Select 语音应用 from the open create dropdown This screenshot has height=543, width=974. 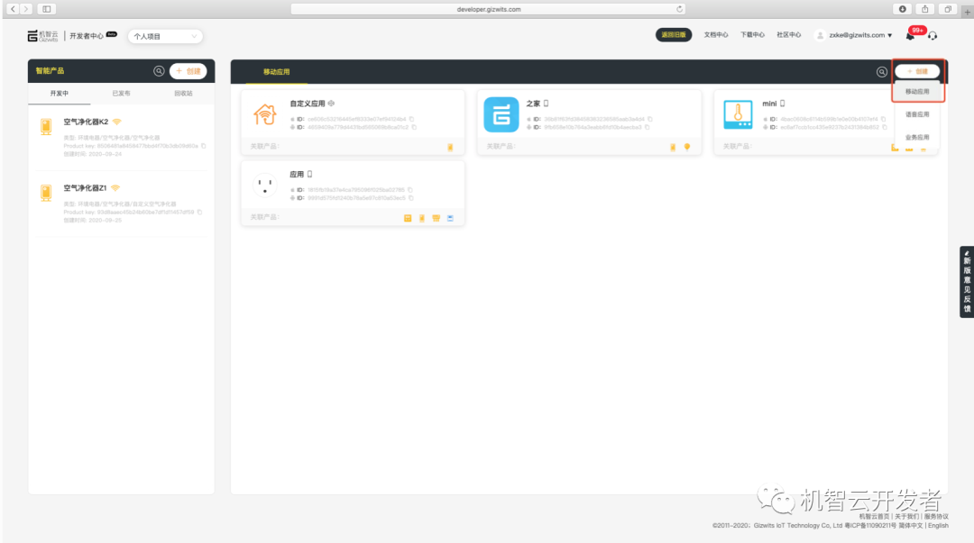click(918, 113)
